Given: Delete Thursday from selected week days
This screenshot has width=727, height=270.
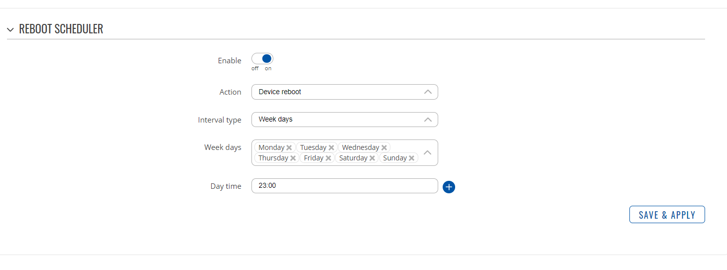Looking at the screenshot, I should pos(293,158).
